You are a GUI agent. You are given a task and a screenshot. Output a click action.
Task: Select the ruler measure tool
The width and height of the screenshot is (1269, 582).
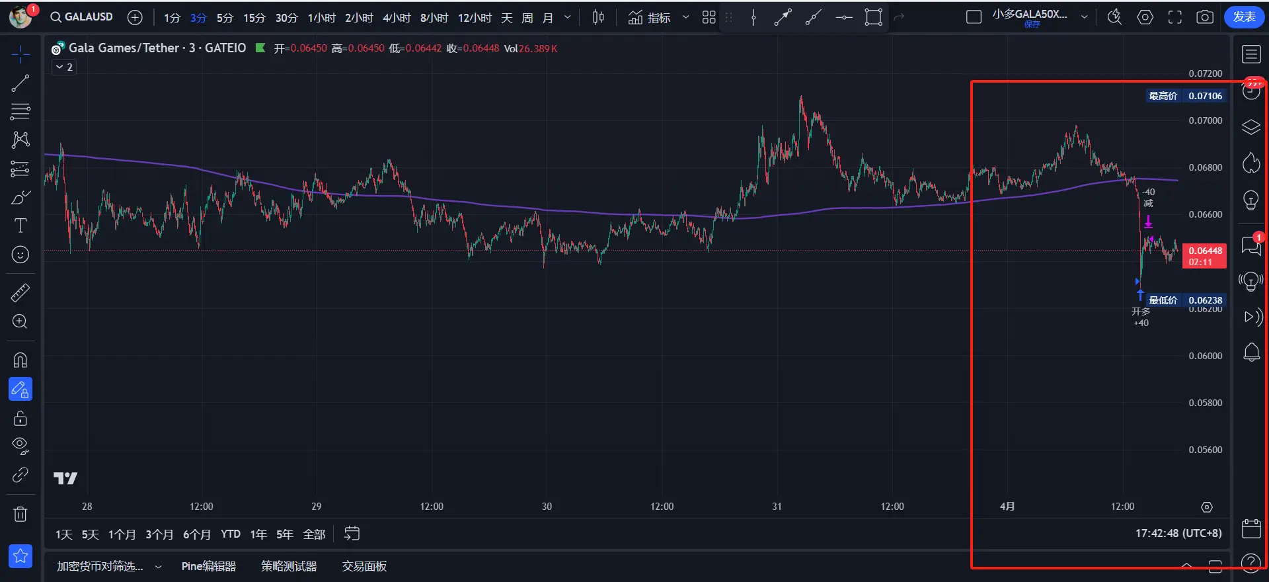coord(20,292)
